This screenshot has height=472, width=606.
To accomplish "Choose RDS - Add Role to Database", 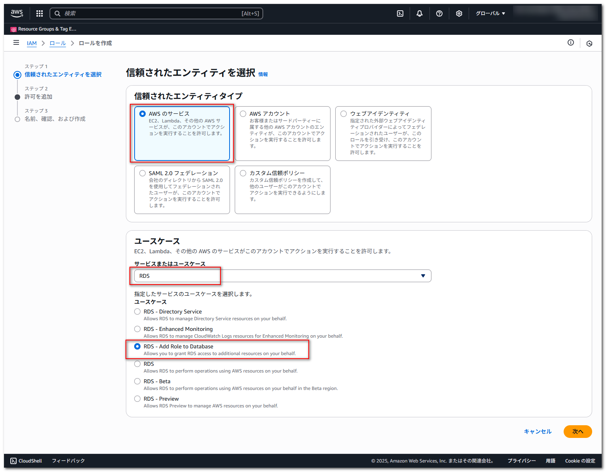I will [137, 346].
